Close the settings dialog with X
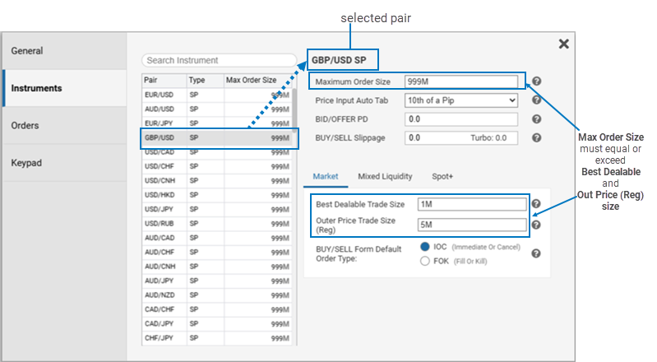 pyautogui.click(x=563, y=44)
